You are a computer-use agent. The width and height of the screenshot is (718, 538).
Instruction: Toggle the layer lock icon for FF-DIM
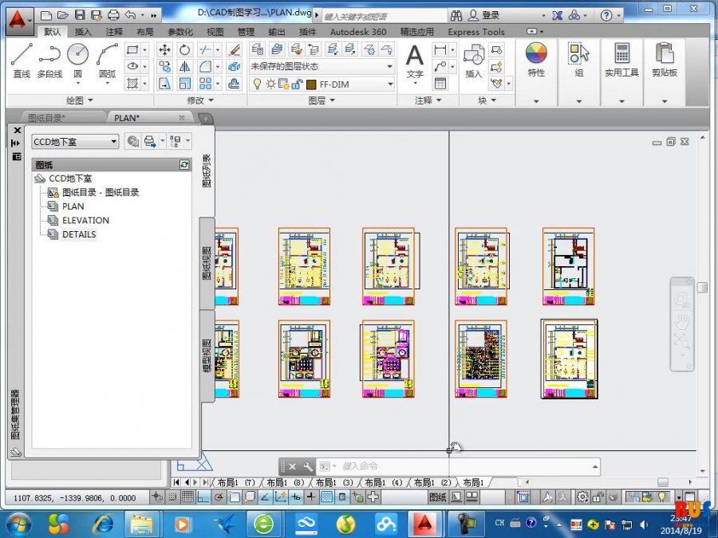click(295, 84)
